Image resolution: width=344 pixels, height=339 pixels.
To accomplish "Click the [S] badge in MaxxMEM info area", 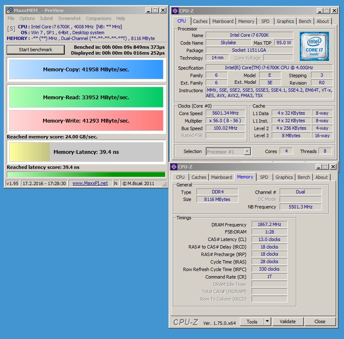I will pyautogui.click(x=11, y=29).
